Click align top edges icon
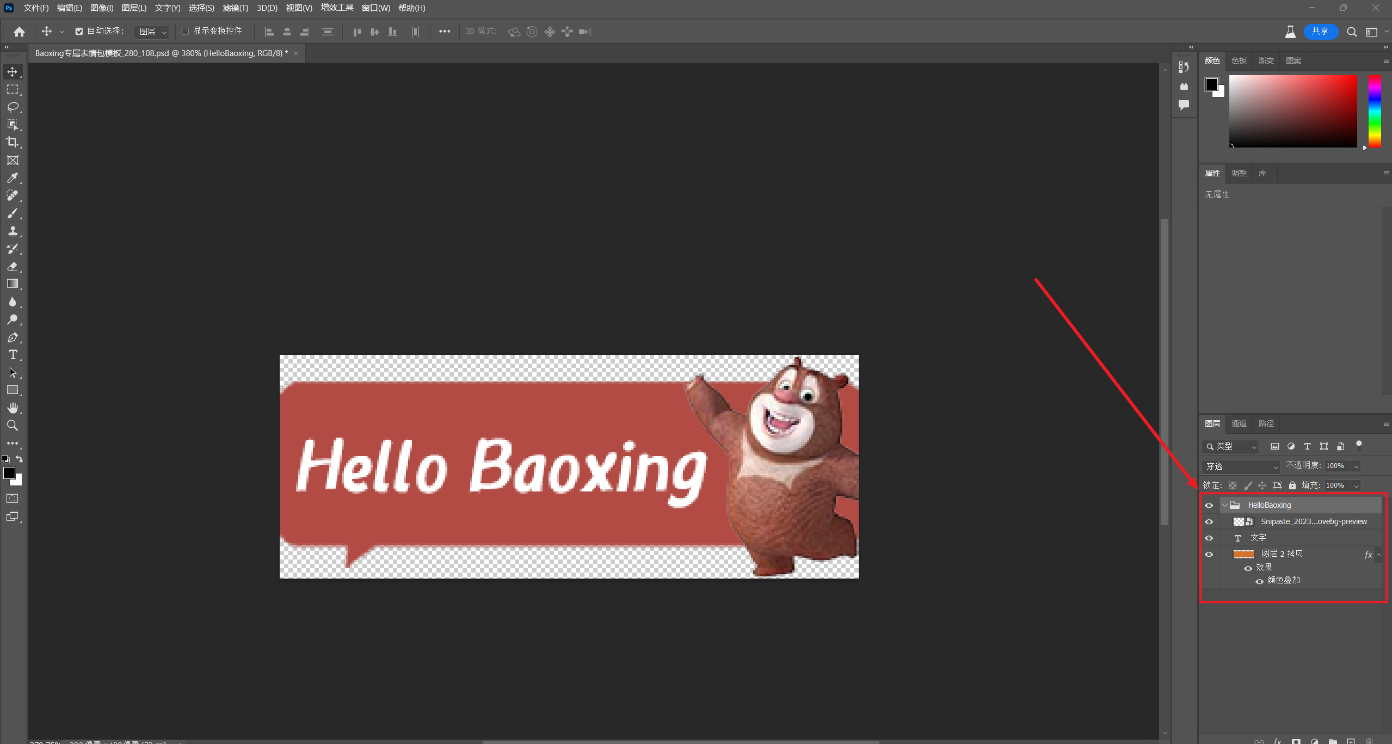Image resolution: width=1392 pixels, height=744 pixels. [x=357, y=32]
